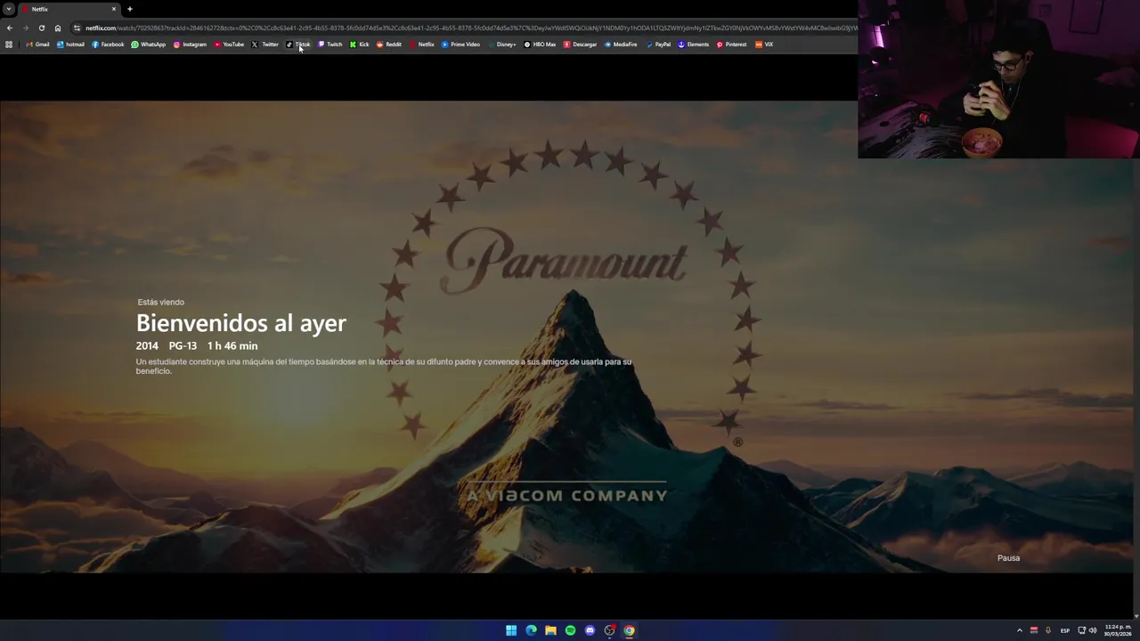Image resolution: width=1140 pixels, height=641 pixels.
Task: Open the Chrome apps grid shortcut
Action: coord(9,45)
